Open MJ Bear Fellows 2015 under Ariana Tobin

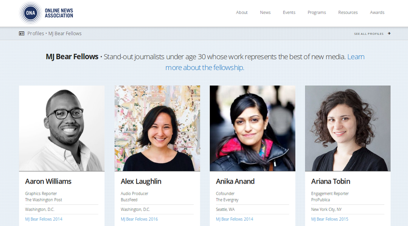click(x=330, y=219)
